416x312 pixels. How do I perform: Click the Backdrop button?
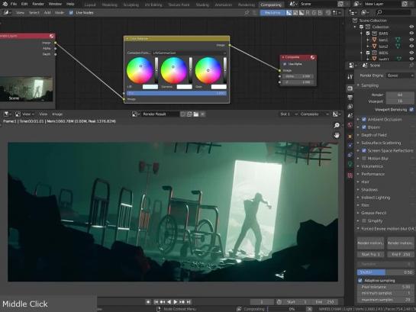272,12
